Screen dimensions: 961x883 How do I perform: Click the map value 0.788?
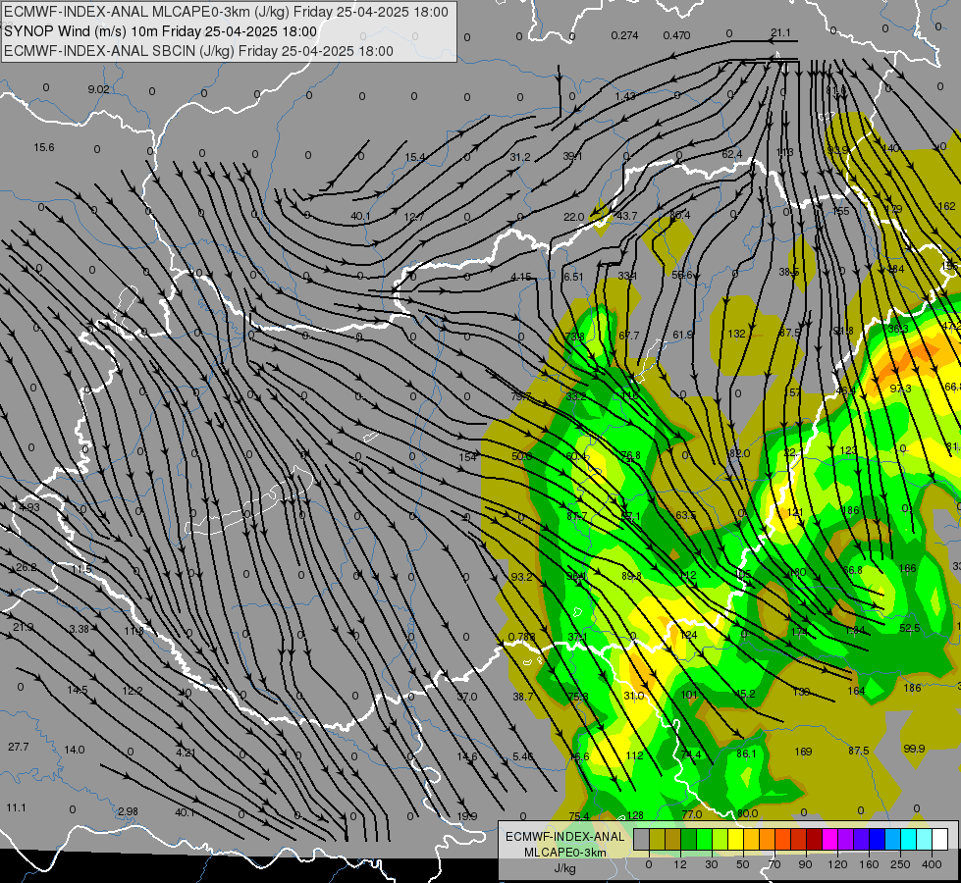tap(521, 637)
